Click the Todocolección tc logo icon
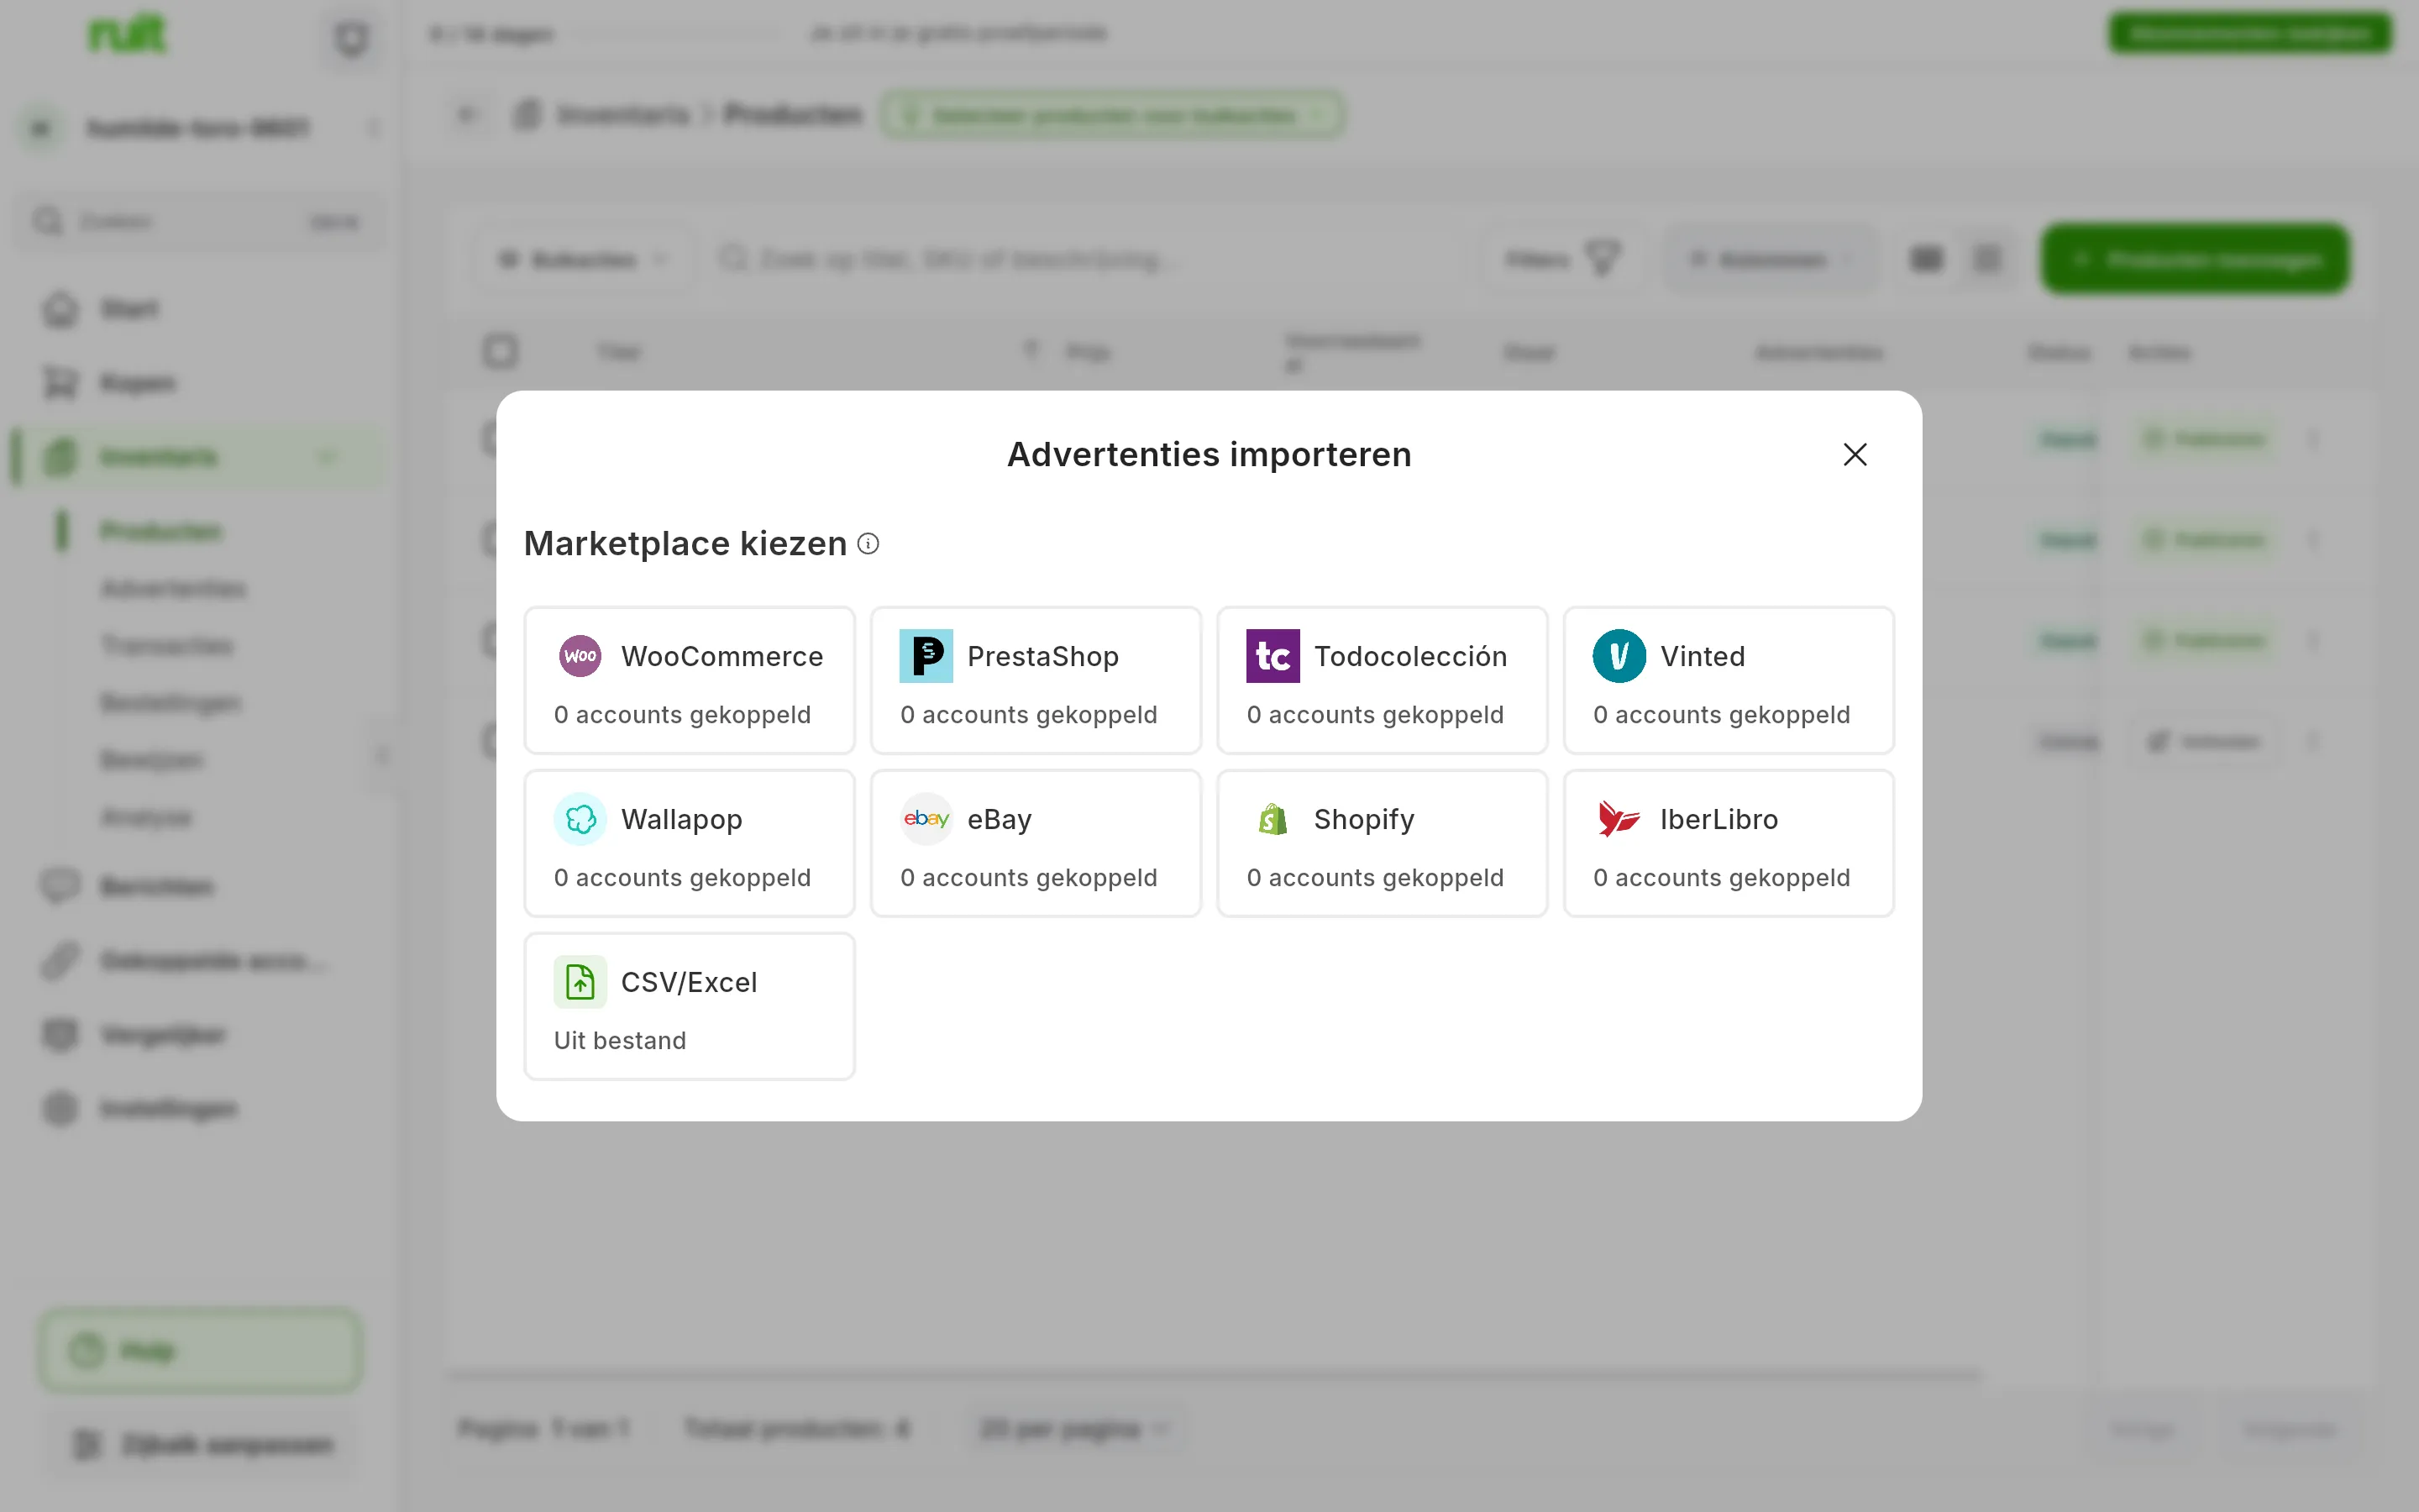This screenshot has width=2419, height=1512. [x=1272, y=656]
